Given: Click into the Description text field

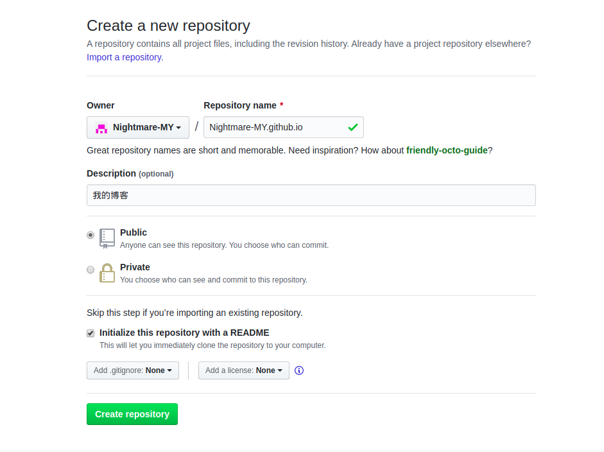Looking at the screenshot, I should pos(311,195).
